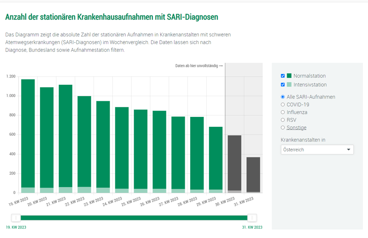Image resolution: width=368 pixels, height=238 pixels.
Task: Click the dotted Sonstige tooltip label
Action: (x=297, y=127)
